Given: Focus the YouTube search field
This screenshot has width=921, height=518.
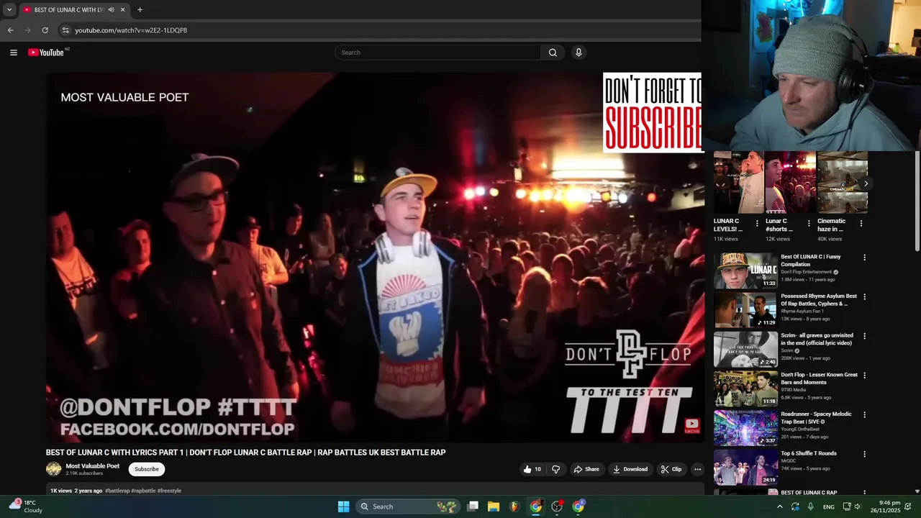Looking at the screenshot, I should (438, 53).
